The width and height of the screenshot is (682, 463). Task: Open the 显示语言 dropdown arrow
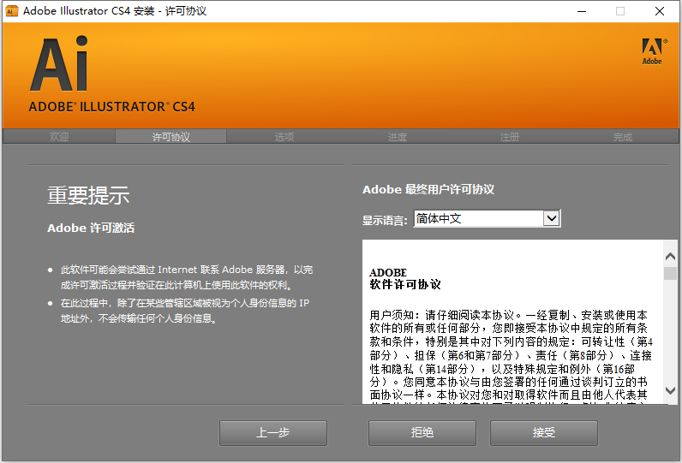(552, 218)
